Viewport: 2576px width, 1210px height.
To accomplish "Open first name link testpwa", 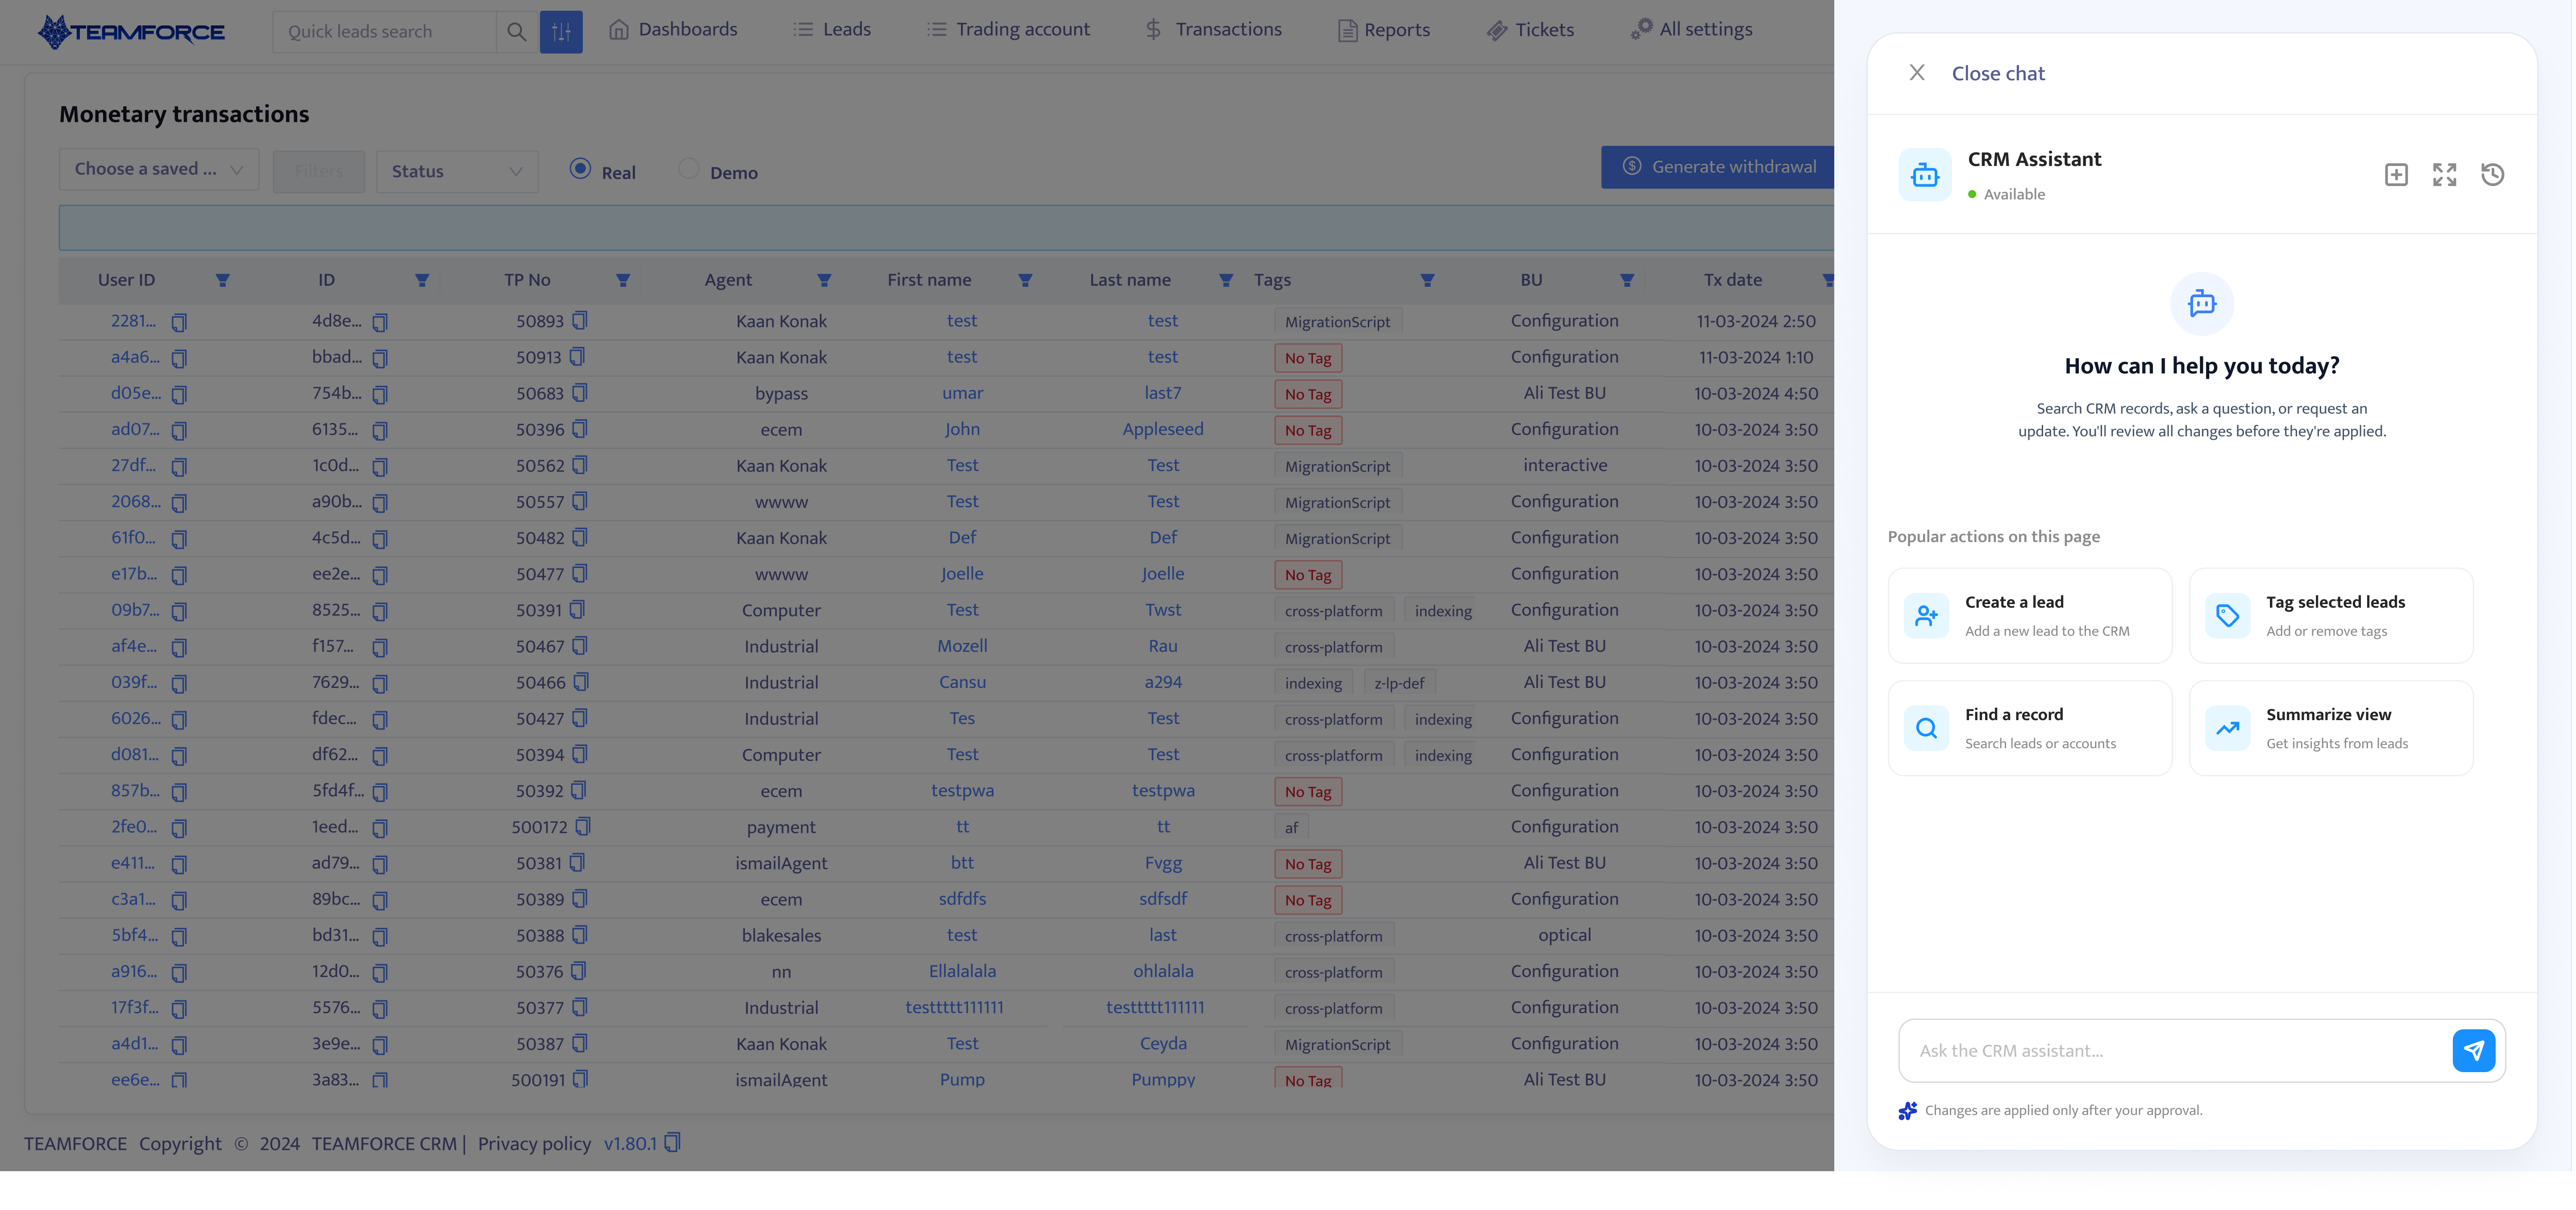I will pyautogui.click(x=962, y=791).
